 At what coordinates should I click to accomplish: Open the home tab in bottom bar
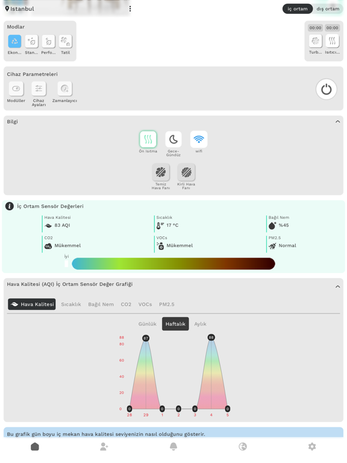coord(35,447)
